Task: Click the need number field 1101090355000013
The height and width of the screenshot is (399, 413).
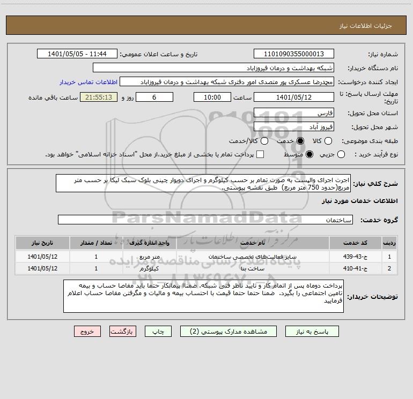Action: pos(294,54)
